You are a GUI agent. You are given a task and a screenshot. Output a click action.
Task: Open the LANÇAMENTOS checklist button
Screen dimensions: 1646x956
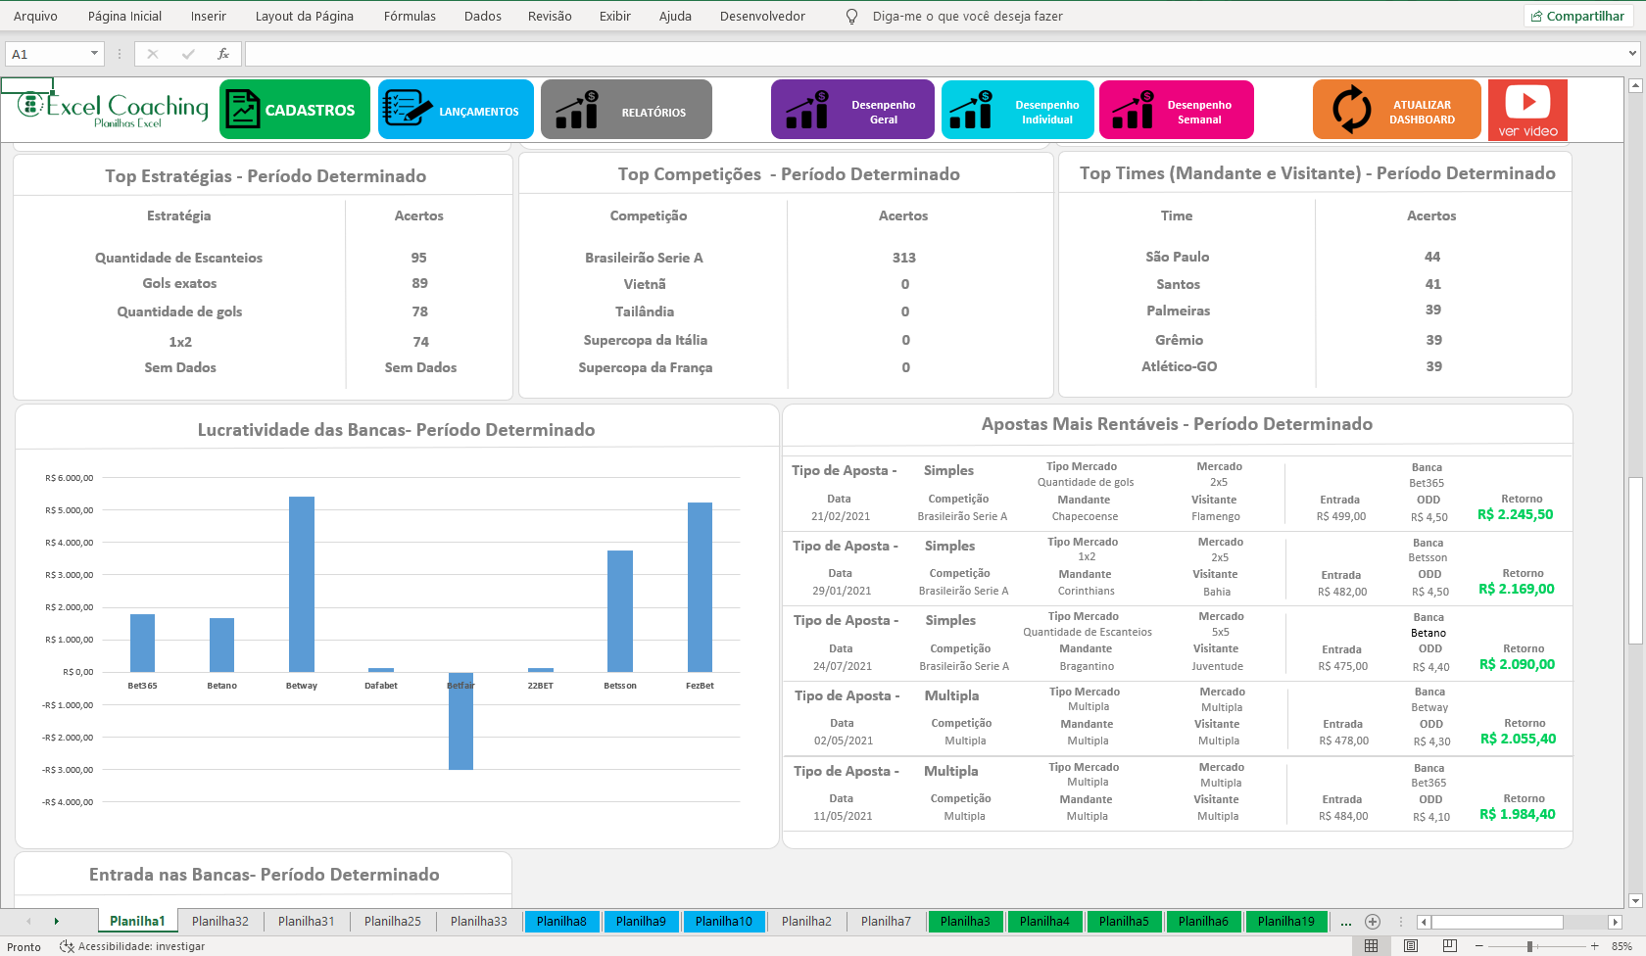click(456, 110)
